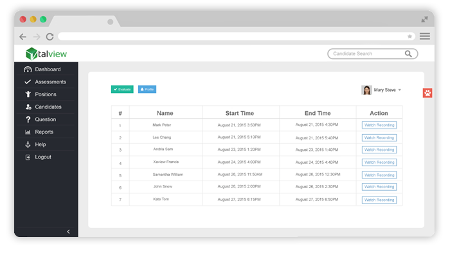Click the Help anchor icon
Screen dimensions: 450x253
pos(28,144)
